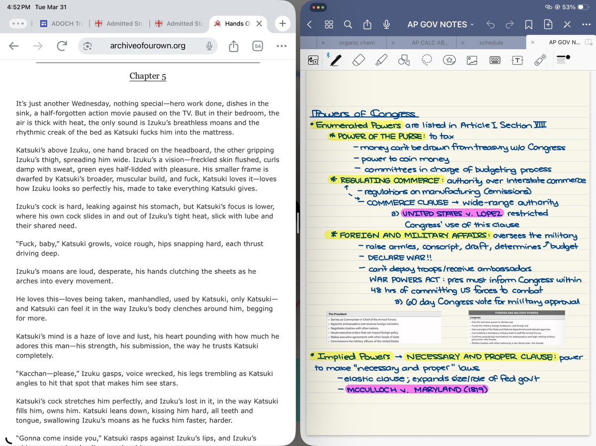This screenshot has height=446, width=596.
Task: Tap the 4:52 PM clock
Action: [x=18, y=7]
